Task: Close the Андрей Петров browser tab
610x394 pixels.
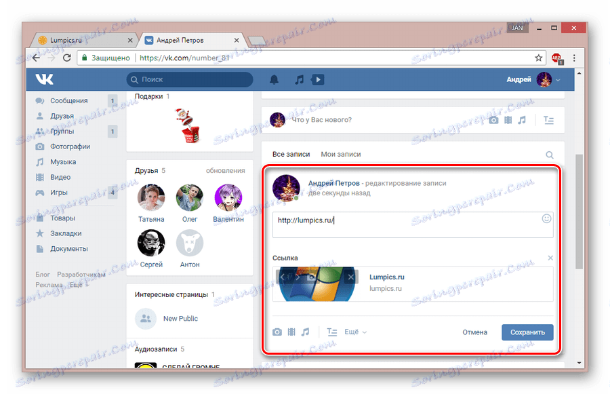Action: [x=236, y=40]
